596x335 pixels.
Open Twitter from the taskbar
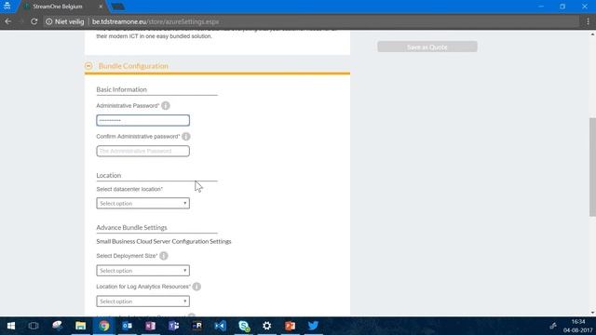click(313, 326)
